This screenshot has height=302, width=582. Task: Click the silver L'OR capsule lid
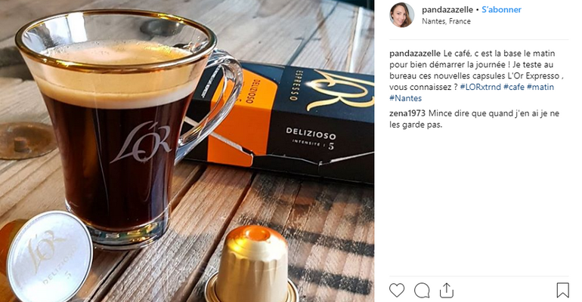[49, 256]
